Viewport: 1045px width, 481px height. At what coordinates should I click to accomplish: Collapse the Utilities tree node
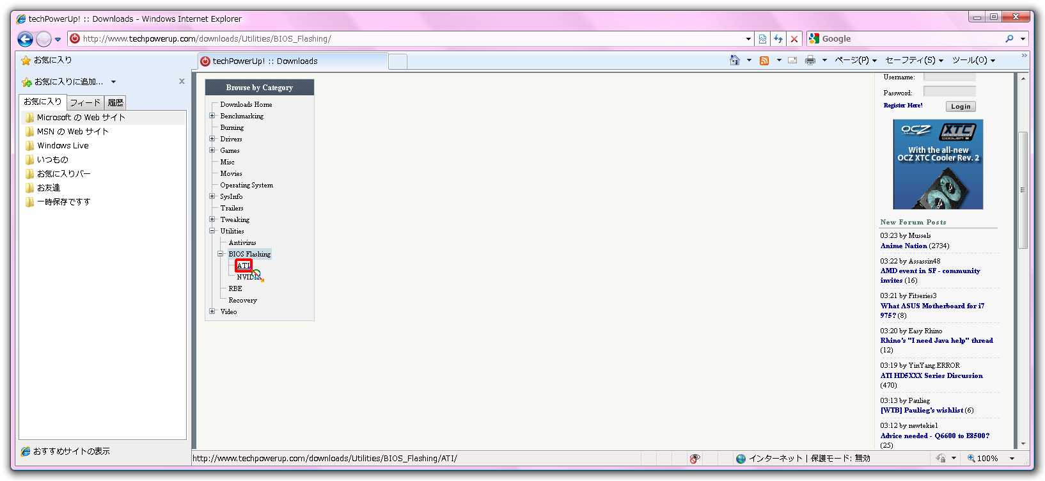(212, 231)
